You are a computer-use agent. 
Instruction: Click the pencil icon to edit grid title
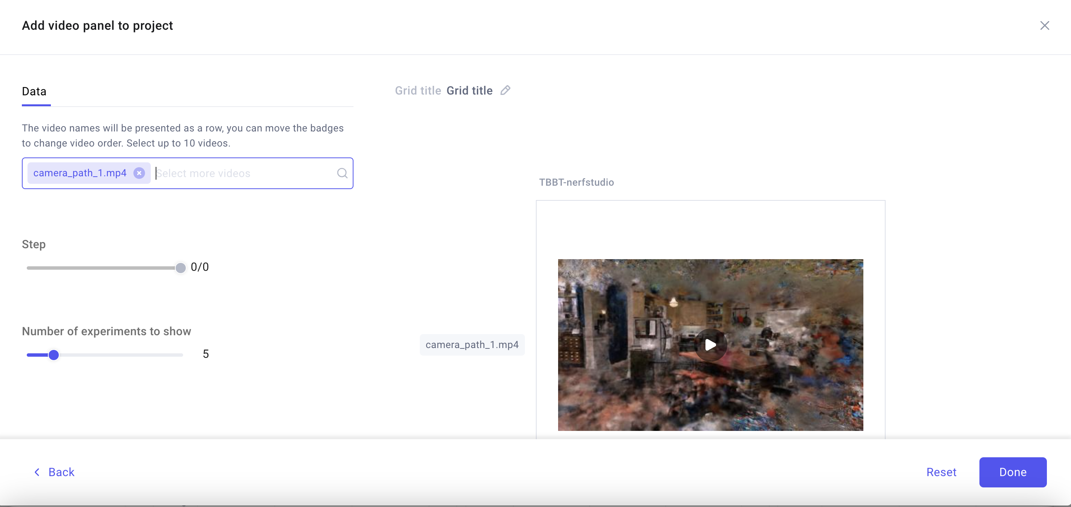(505, 90)
